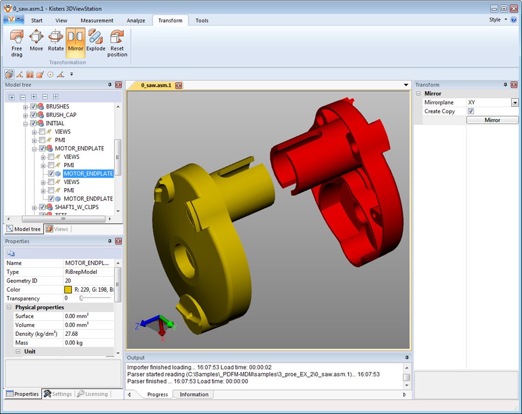This screenshot has width=522, height=414.
Task: Switch to the Start ribbon tab
Action: coord(37,20)
